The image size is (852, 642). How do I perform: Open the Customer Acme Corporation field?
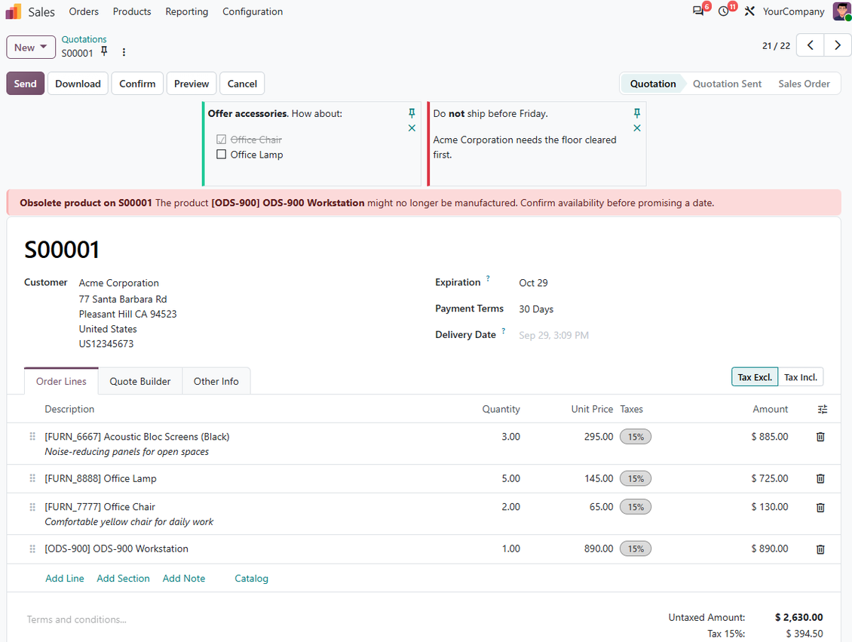119,283
